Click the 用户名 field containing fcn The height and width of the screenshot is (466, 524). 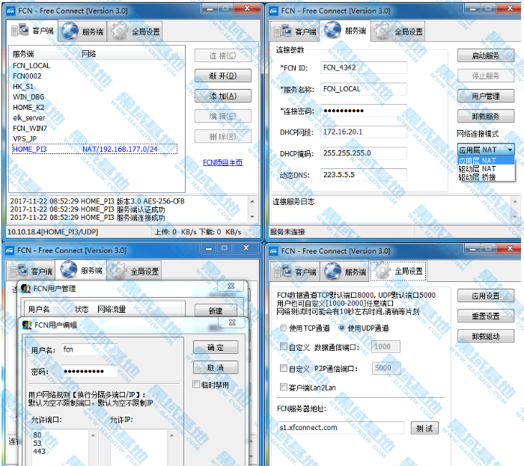(89, 349)
